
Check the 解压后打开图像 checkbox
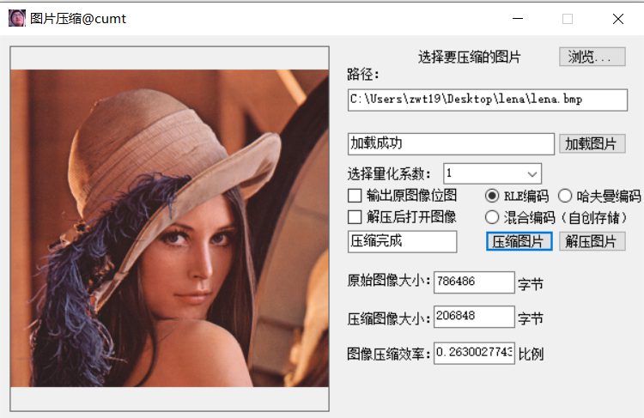pos(355,217)
